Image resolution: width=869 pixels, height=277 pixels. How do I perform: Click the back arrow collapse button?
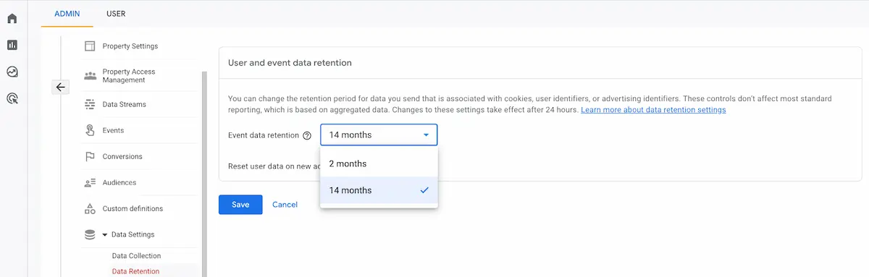61,87
